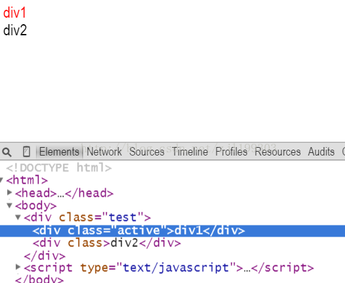Viewport: 345px width, 283px height.
Task: Select the closing </div> tag row
Action: [45, 256]
